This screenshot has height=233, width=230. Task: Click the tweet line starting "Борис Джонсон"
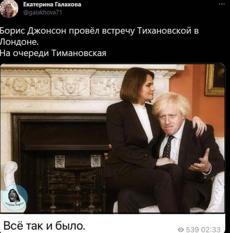pos(99,31)
